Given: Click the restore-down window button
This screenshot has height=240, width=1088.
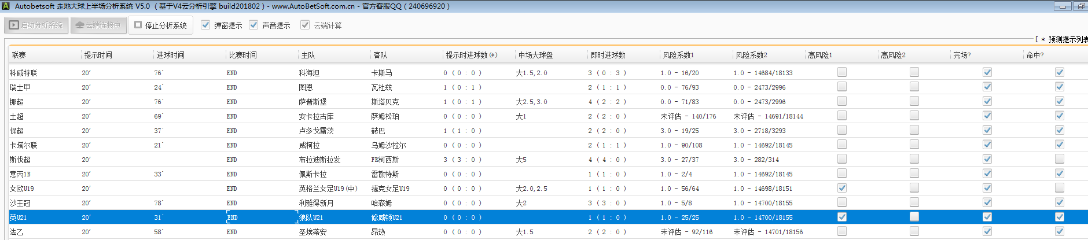Looking at the screenshot, I should 1080,6.
